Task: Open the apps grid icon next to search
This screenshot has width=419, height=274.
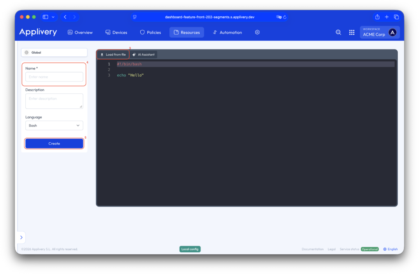Action: (351, 32)
